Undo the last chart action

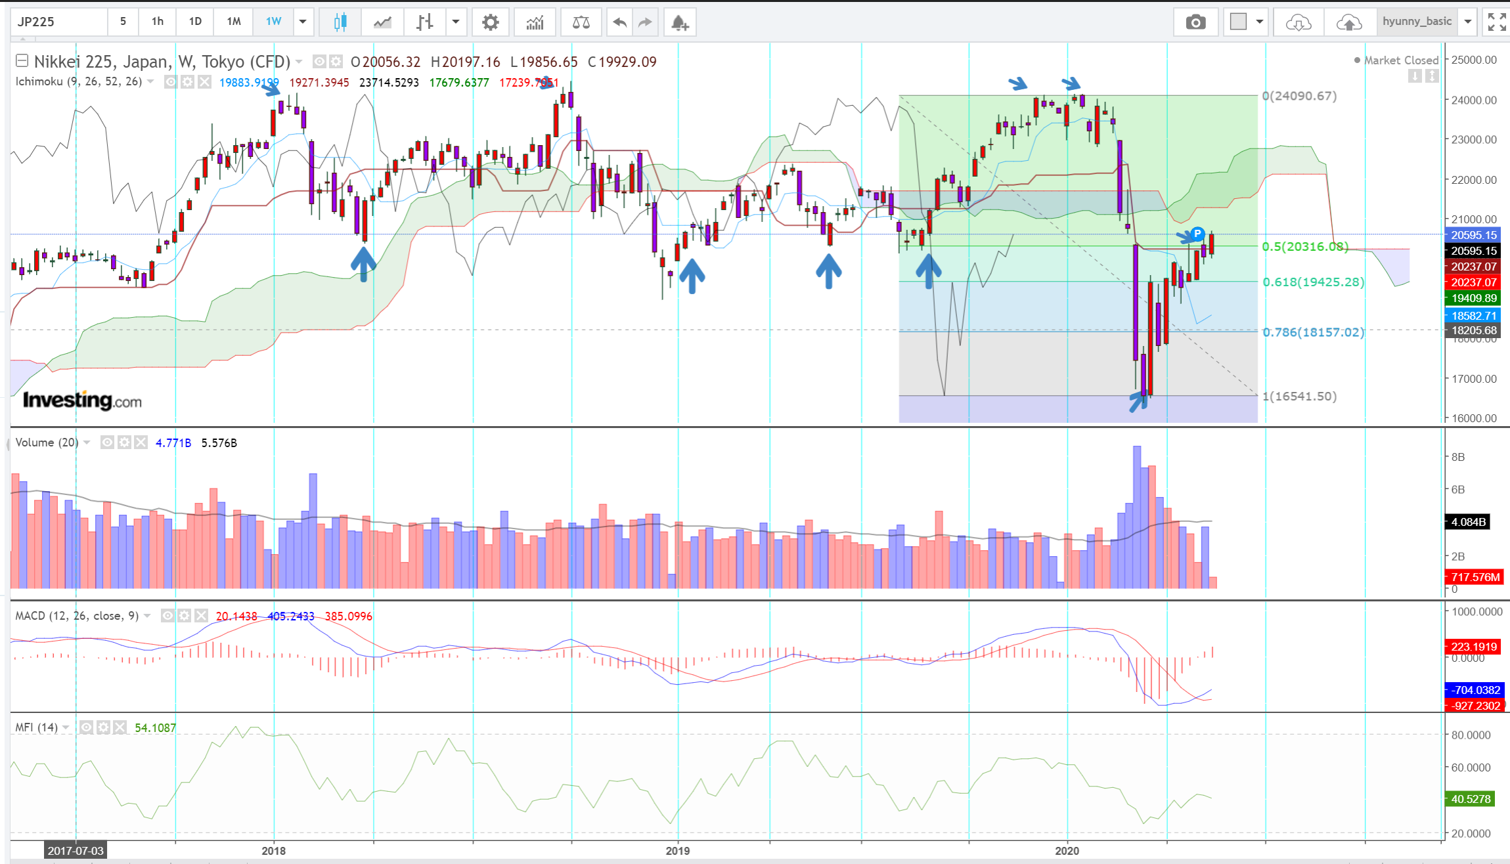pyautogui.click(x=619, y=22)
